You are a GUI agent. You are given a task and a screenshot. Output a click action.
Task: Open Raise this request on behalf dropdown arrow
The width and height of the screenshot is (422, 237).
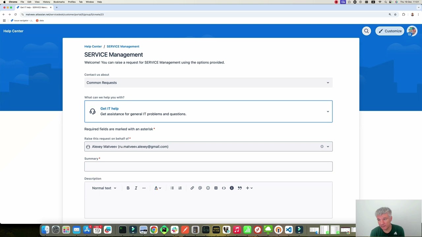pyautogui.click(x=328, y=146)
